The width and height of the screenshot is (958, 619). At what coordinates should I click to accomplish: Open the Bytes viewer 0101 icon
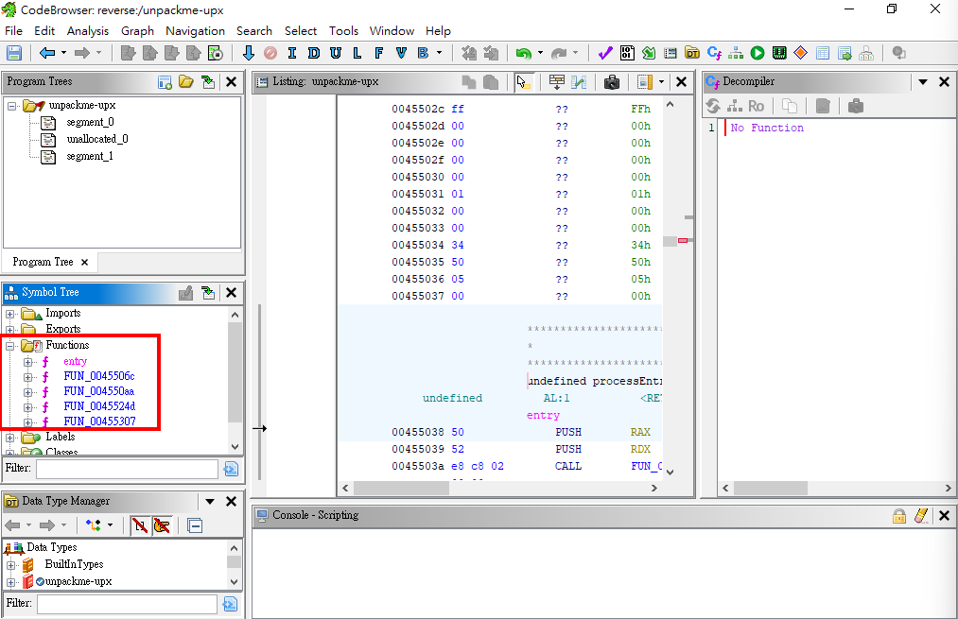coord(629,53)
